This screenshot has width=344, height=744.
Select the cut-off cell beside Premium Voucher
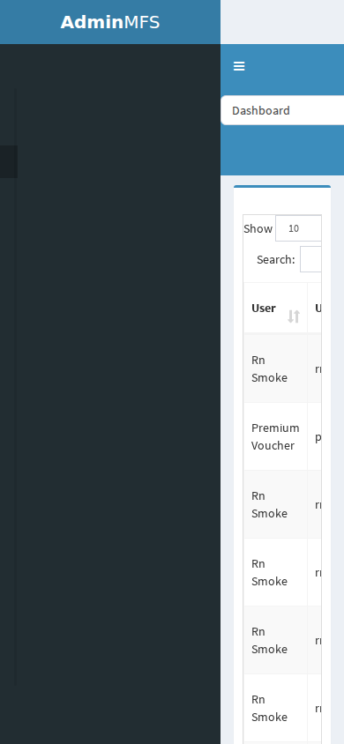tap(315, 436)
